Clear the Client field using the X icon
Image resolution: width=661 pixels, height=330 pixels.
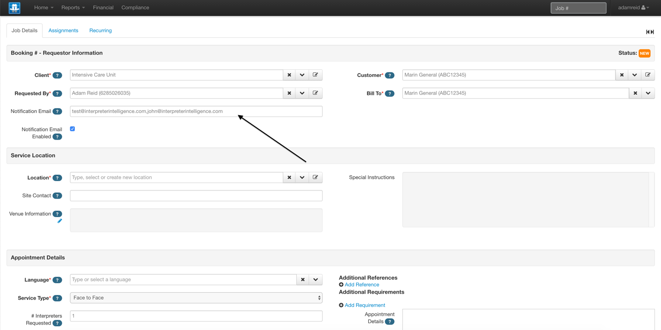click(x=289, y=75)
